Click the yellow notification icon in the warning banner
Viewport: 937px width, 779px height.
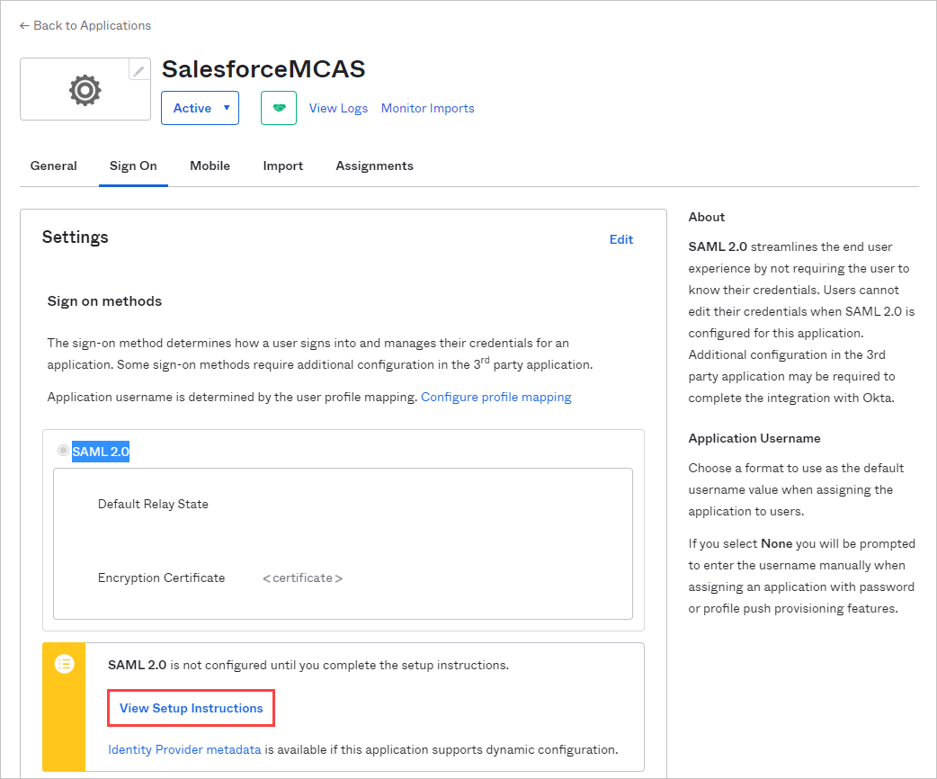pyautogui.click(x=63, y=664)
